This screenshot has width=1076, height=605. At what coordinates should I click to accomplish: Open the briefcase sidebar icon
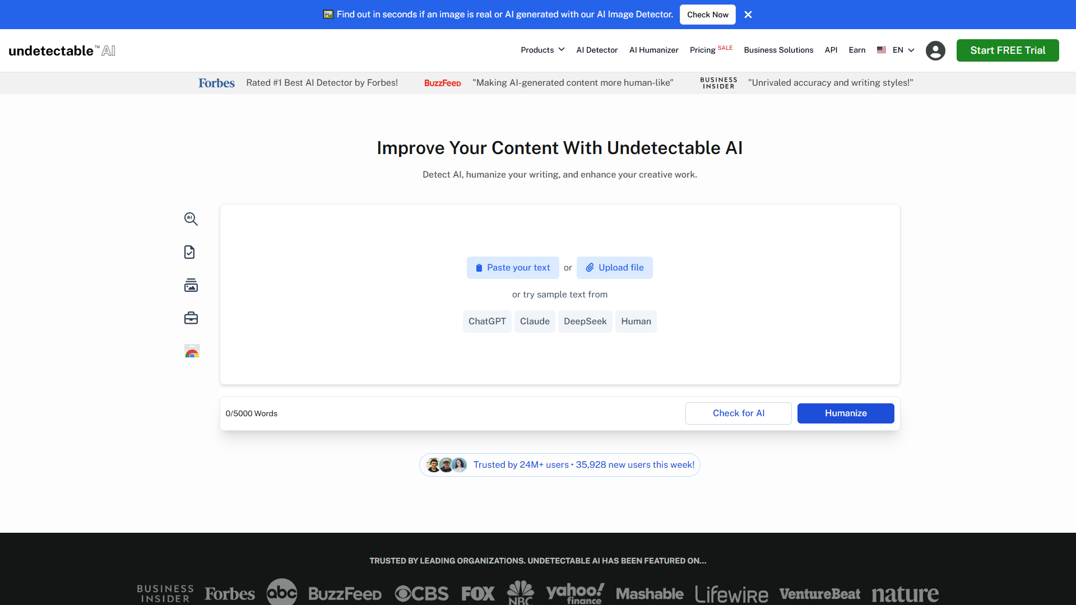tap(191, 318)
